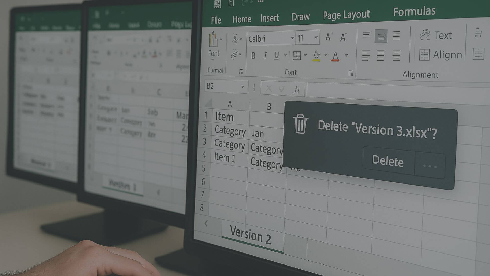Click the Text wrap button

(436, 35)
